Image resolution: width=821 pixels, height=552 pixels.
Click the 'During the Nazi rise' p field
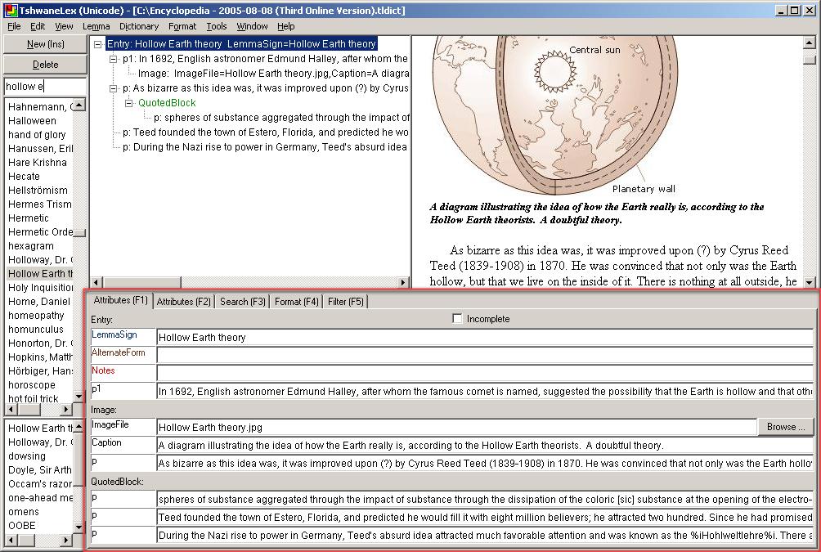[x=485, y=536]
